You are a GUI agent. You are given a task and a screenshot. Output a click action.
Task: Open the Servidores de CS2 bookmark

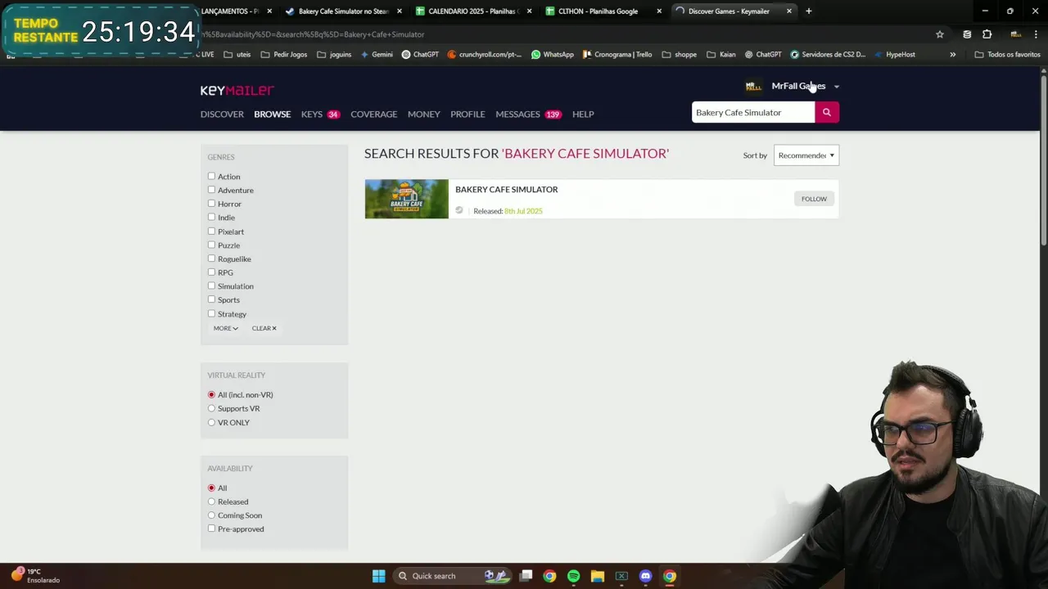[x=828, y=55]
